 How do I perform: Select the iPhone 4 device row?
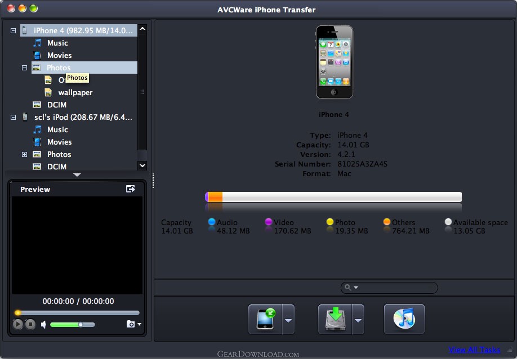[79, 30]
